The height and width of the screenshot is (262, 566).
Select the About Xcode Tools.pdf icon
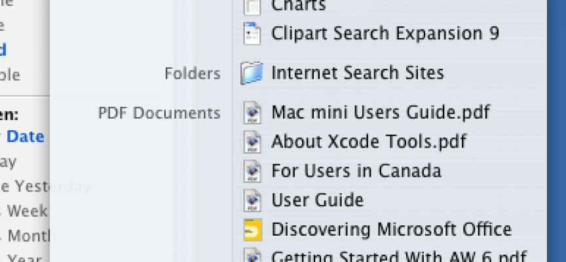[252, 142]
